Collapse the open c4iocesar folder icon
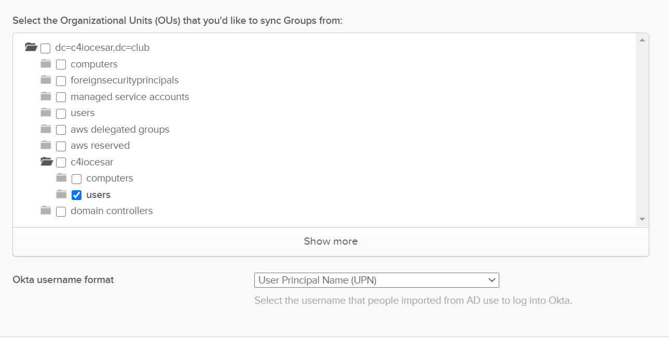The height and width of the screenshot is (339, 669). (x=47, y=162)
